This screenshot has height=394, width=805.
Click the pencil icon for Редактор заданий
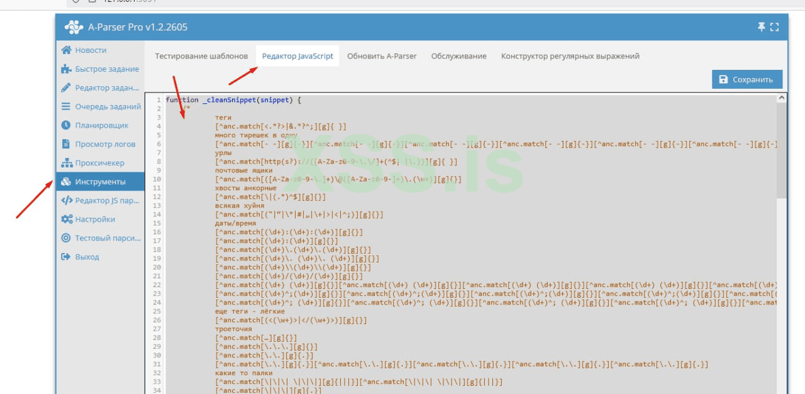click(x=65, y=88)
